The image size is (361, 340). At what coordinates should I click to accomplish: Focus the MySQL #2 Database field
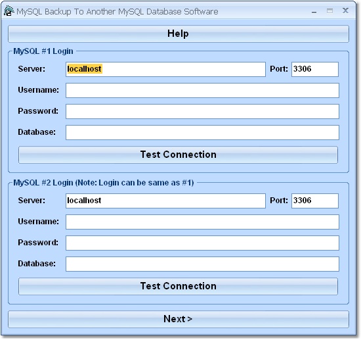[202, 264]
